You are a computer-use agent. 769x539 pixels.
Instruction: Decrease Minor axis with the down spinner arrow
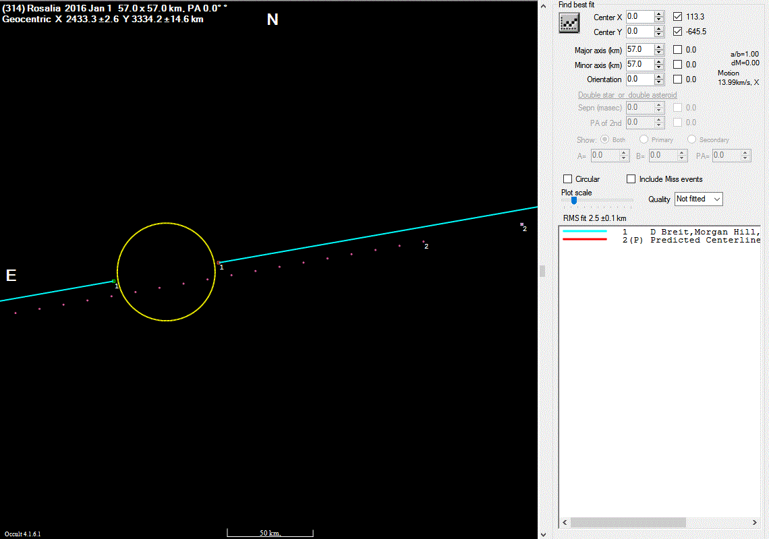coord(659,68)
